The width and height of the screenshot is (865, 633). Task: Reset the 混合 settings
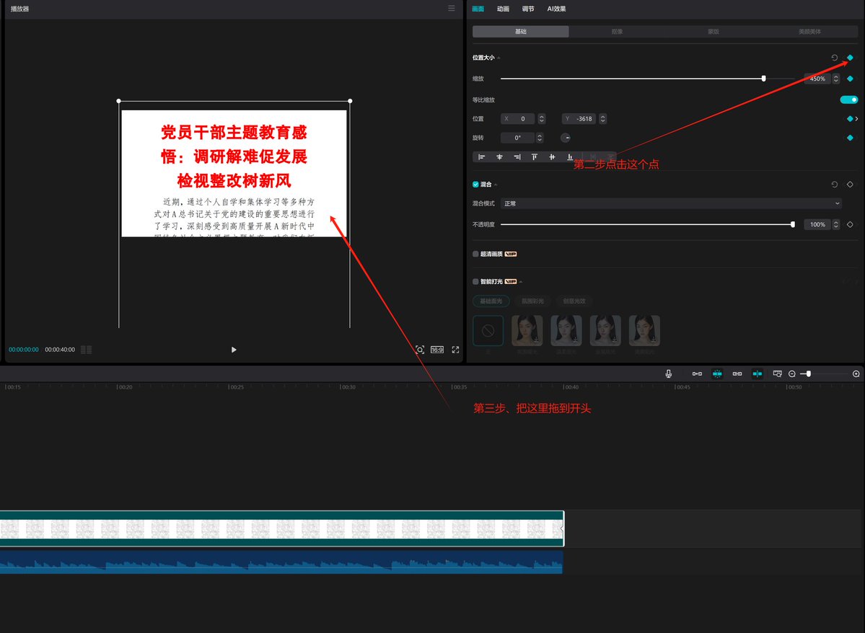click(x=834, y=184)
